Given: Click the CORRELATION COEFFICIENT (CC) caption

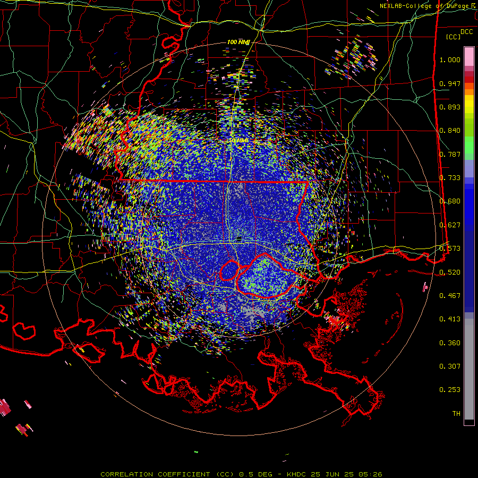Looking at the screenshot, I should [167, 474].
